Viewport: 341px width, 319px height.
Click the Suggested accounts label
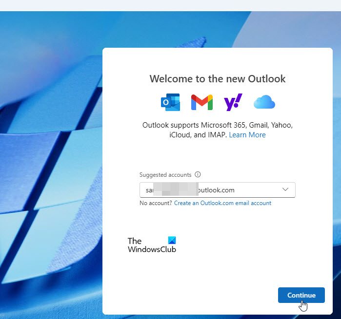tap(165, 175)
